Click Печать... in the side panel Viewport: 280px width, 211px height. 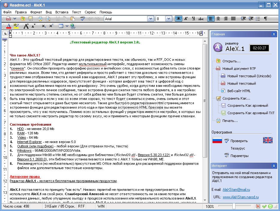[230, 121]
